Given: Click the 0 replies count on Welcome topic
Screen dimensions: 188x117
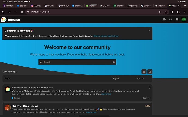Looking at the screenshot, I should (150, 88).
